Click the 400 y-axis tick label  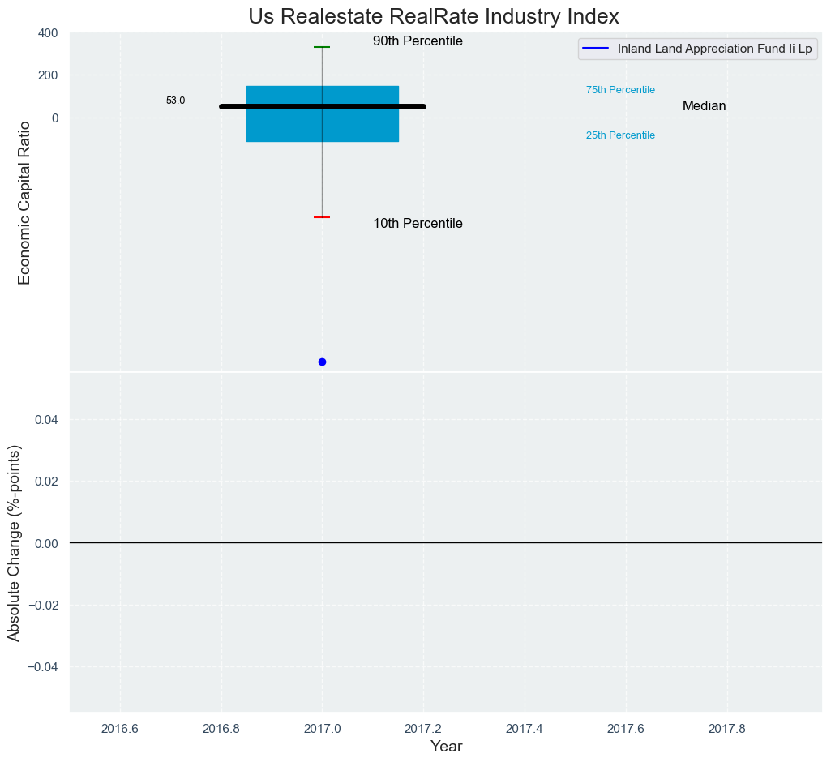47,33
